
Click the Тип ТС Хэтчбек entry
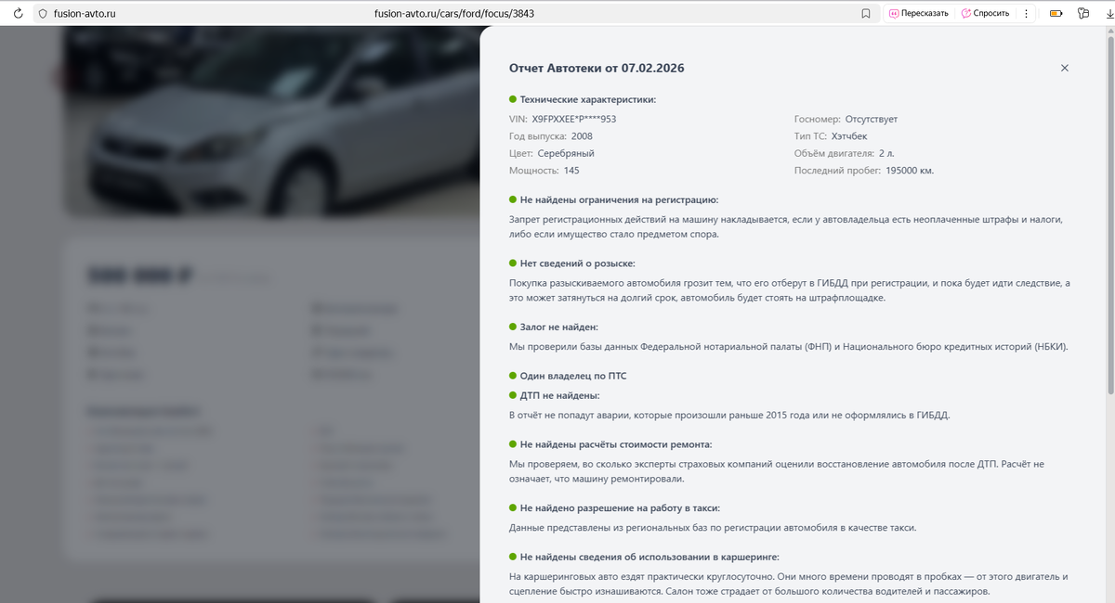click(x=831, y=136)
